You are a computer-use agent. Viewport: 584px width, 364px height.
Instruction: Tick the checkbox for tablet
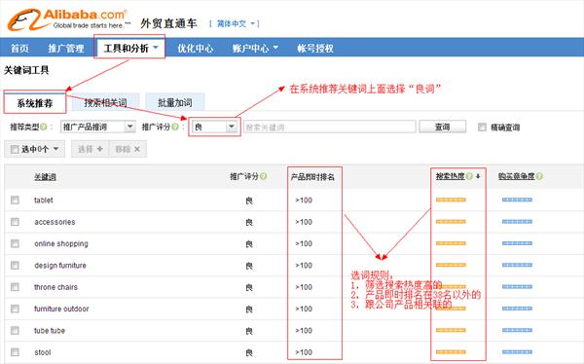click(15, 200)
